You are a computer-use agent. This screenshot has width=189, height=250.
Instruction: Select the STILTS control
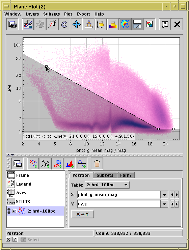(x=35, y=201)
